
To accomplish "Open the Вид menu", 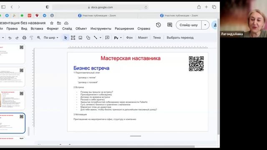I will 24,29.
